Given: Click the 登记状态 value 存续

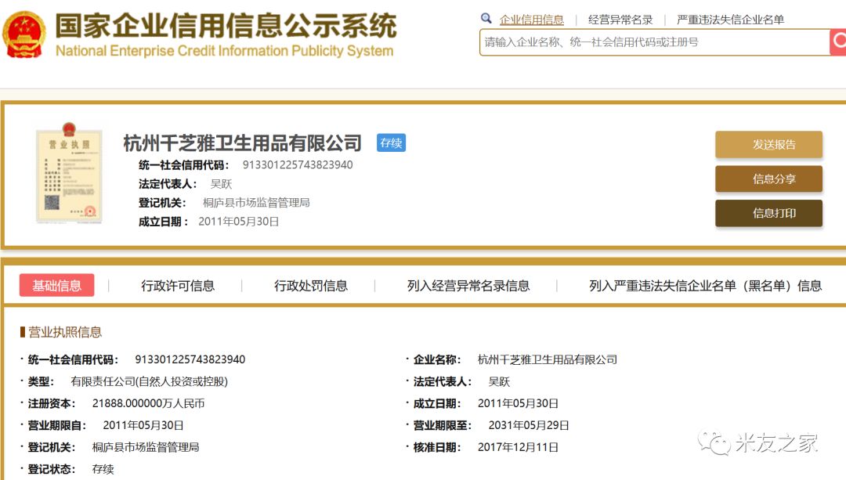Looking at the screenshot, I should tap(103, 469).
